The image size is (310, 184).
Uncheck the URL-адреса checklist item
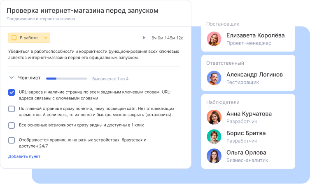click(12, 92)
